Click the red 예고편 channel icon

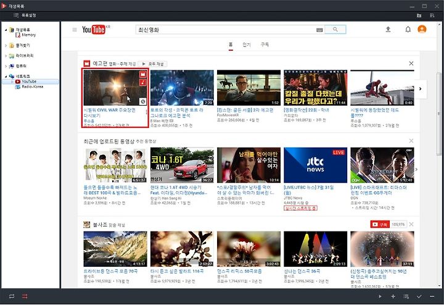(86, 64)
